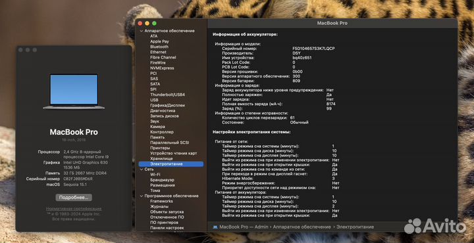The image size is (474, 243).
Task: Open the Нормативная сертификация link
Action: (74, 209)
